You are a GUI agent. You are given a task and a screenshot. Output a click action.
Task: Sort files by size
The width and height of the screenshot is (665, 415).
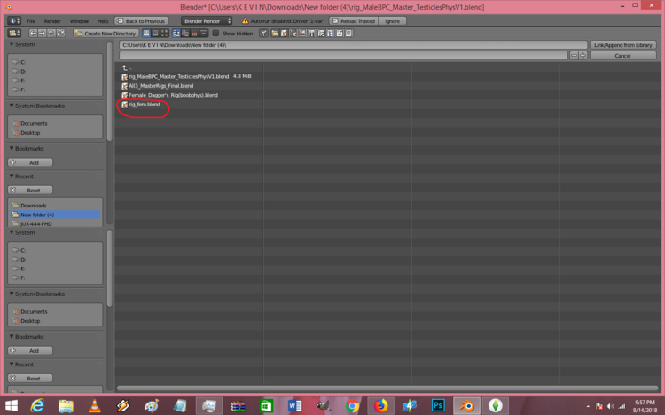(x=204, y=33)
